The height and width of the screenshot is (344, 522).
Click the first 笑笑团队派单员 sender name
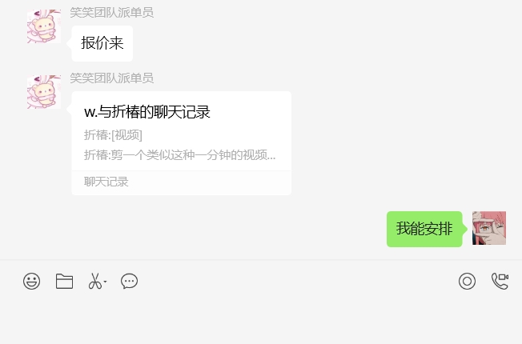pyautogui.click(x=112, y=13)
